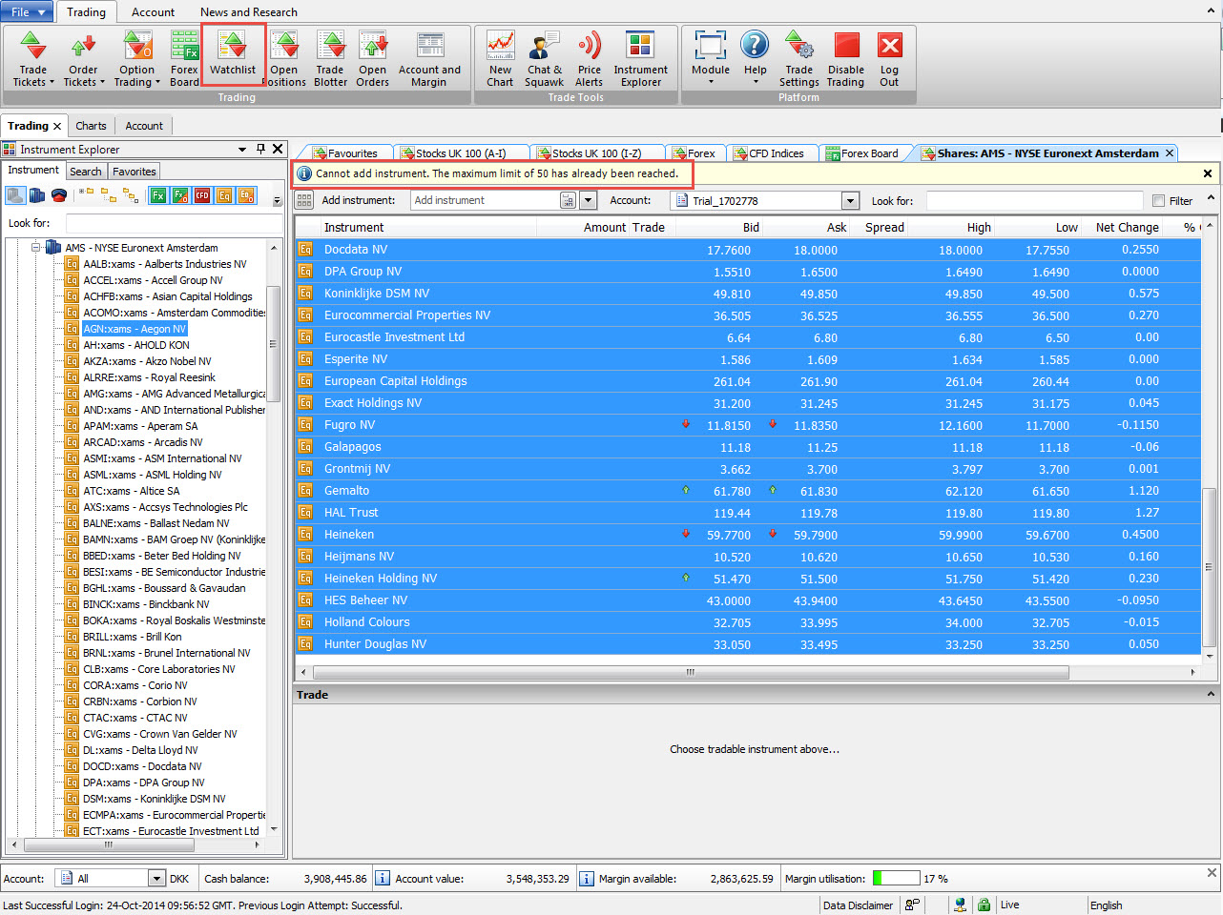Toggle the Eq stocks instrument filter

(x=224, y=195)
